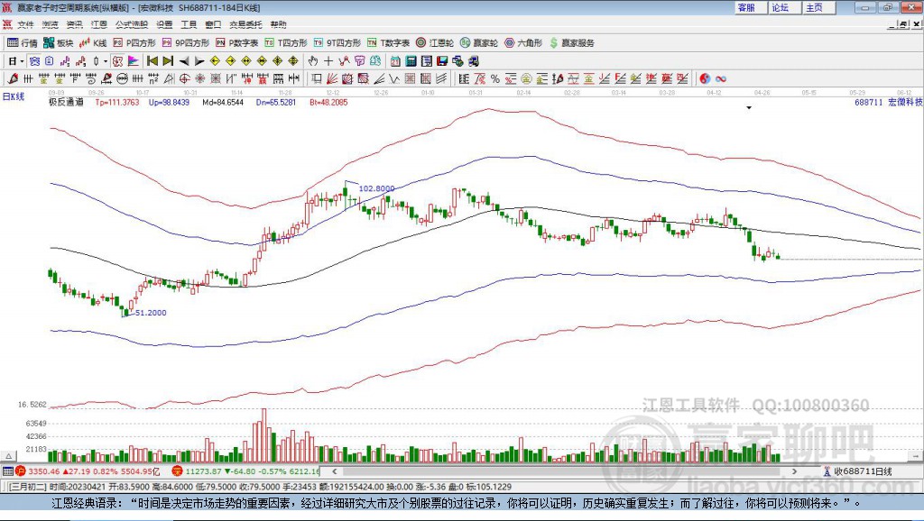Select the red circular target tool
Image resolution: width=924 pixels, height=521 pixels.
coord(184,78)
